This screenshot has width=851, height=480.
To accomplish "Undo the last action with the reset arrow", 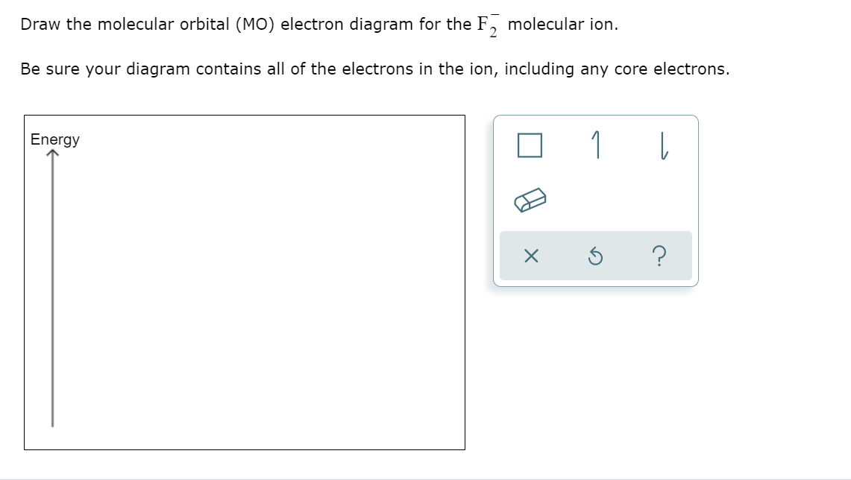I will (x=596, y=255).
